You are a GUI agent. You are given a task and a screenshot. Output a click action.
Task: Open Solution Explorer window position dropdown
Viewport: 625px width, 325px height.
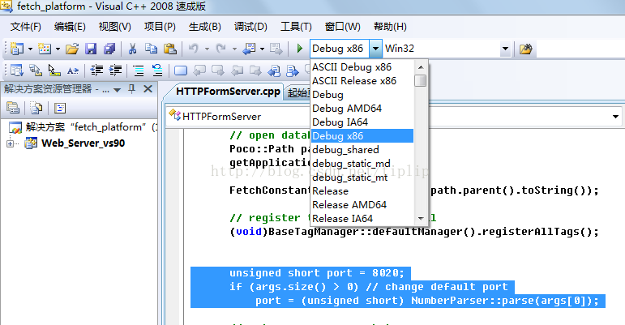point(118,90)
